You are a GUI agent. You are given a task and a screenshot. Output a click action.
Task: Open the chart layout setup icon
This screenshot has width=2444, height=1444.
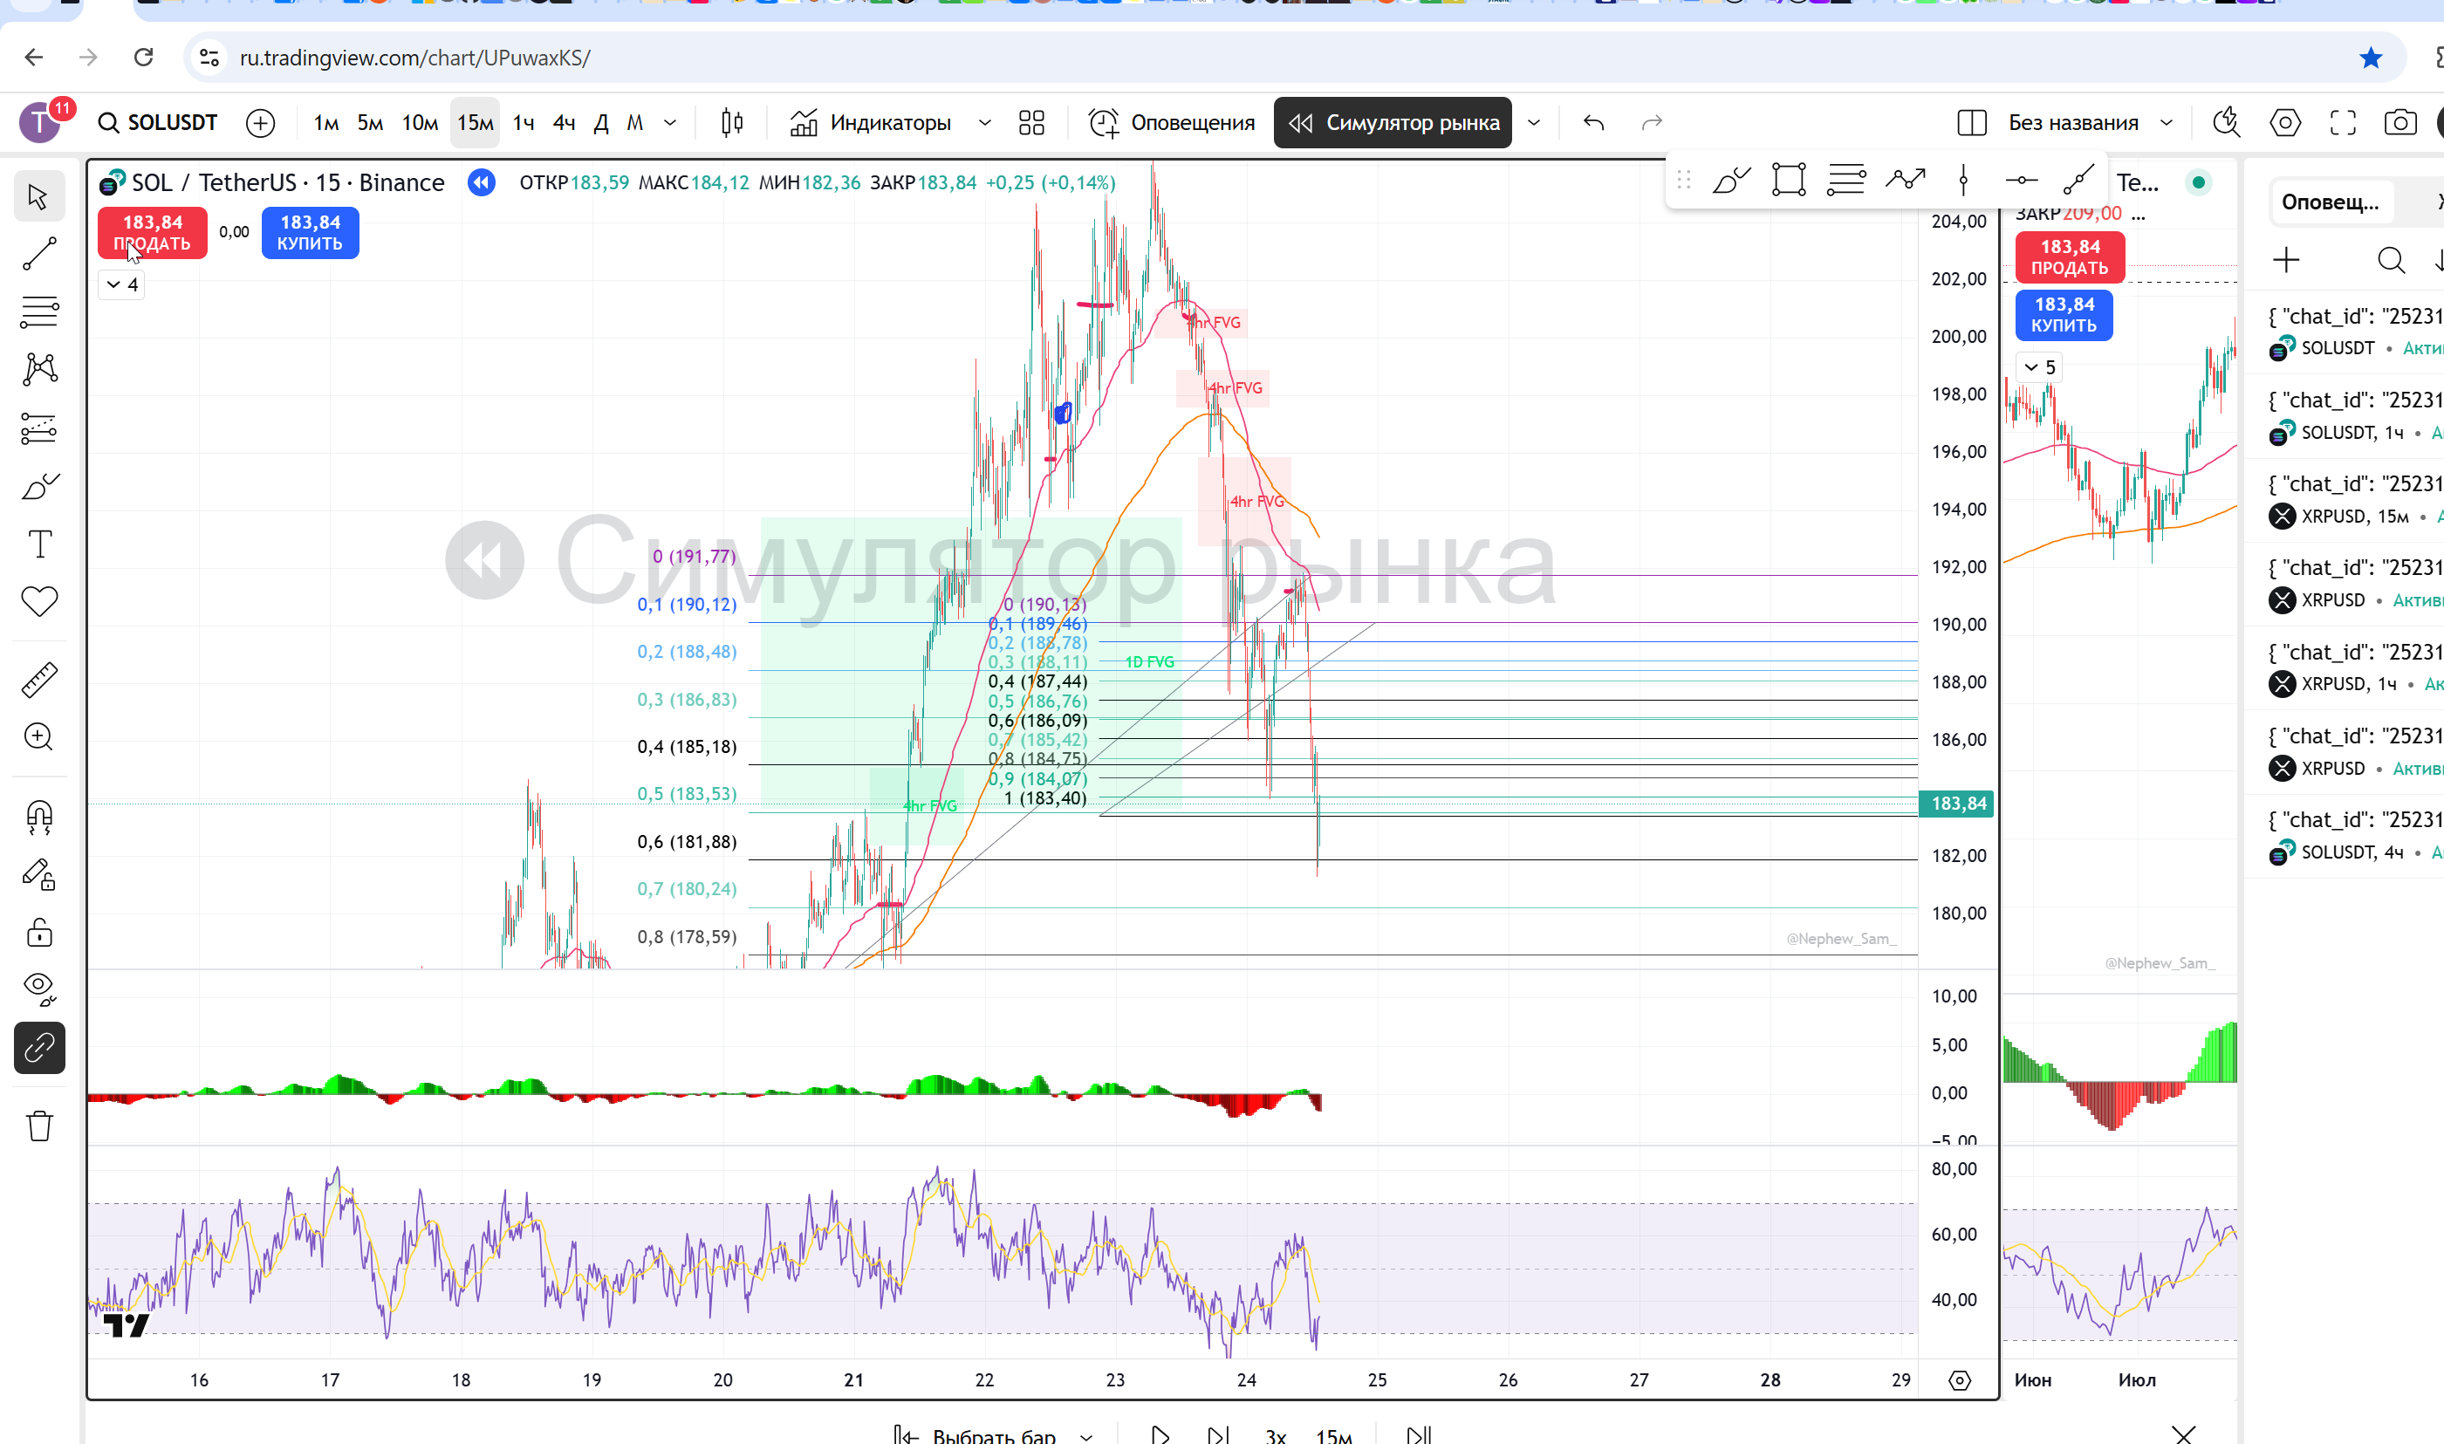[x=1971, y=123]
